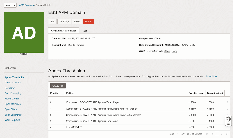Screen dimensions: 233x138
Task: Go to previous page of rules table
Action: (212, 134)
